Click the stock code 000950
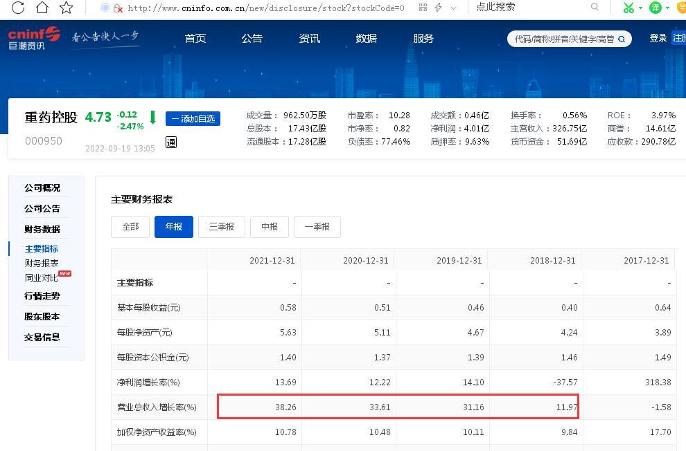This screenshot has width=686, height=451. point(44,141)
